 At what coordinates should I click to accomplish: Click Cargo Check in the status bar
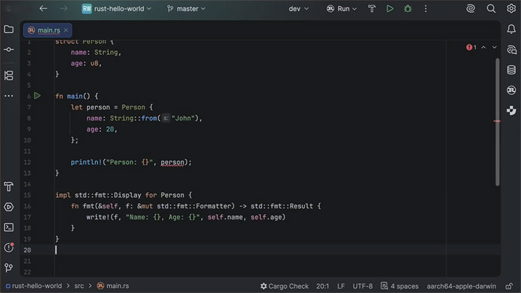[285, 286]
